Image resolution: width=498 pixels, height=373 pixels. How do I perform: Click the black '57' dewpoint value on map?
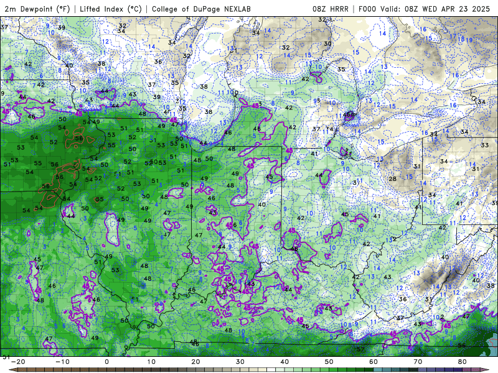click(360, 349)
